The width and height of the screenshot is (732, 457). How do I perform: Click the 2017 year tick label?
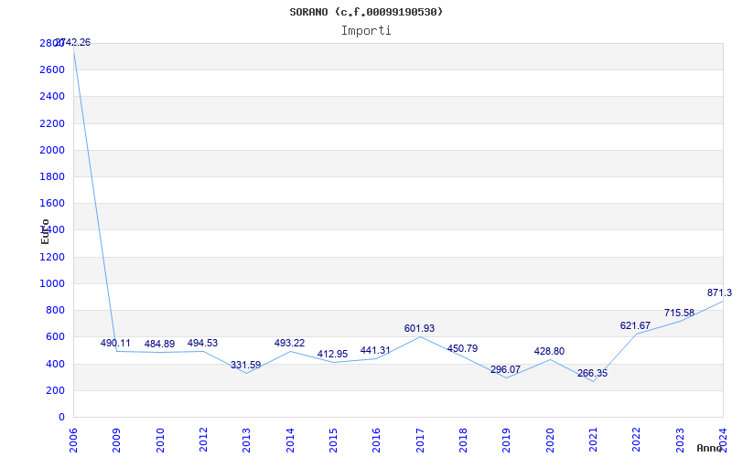pyautogui.click(x=420, y=441)
